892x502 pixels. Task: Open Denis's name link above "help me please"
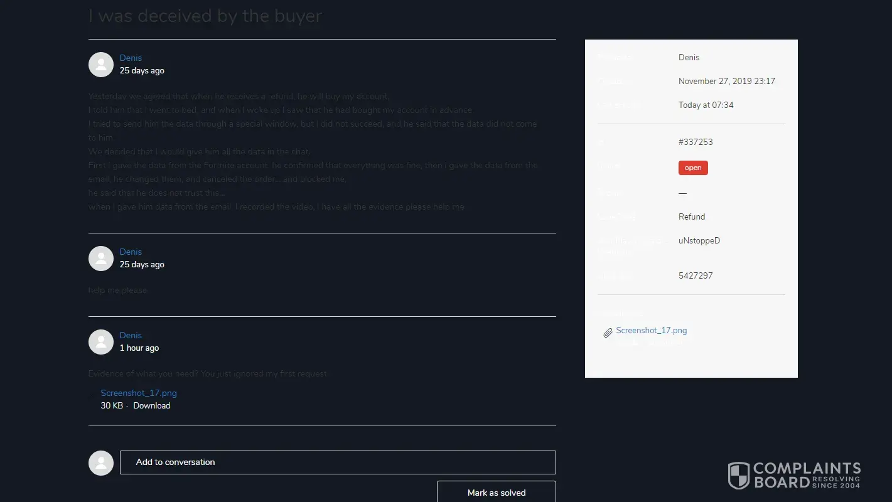tap(131, 252)
